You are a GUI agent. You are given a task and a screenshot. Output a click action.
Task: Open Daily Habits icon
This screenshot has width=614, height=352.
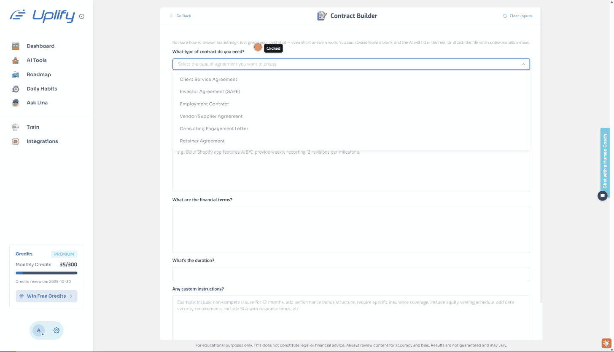(16, 89)
